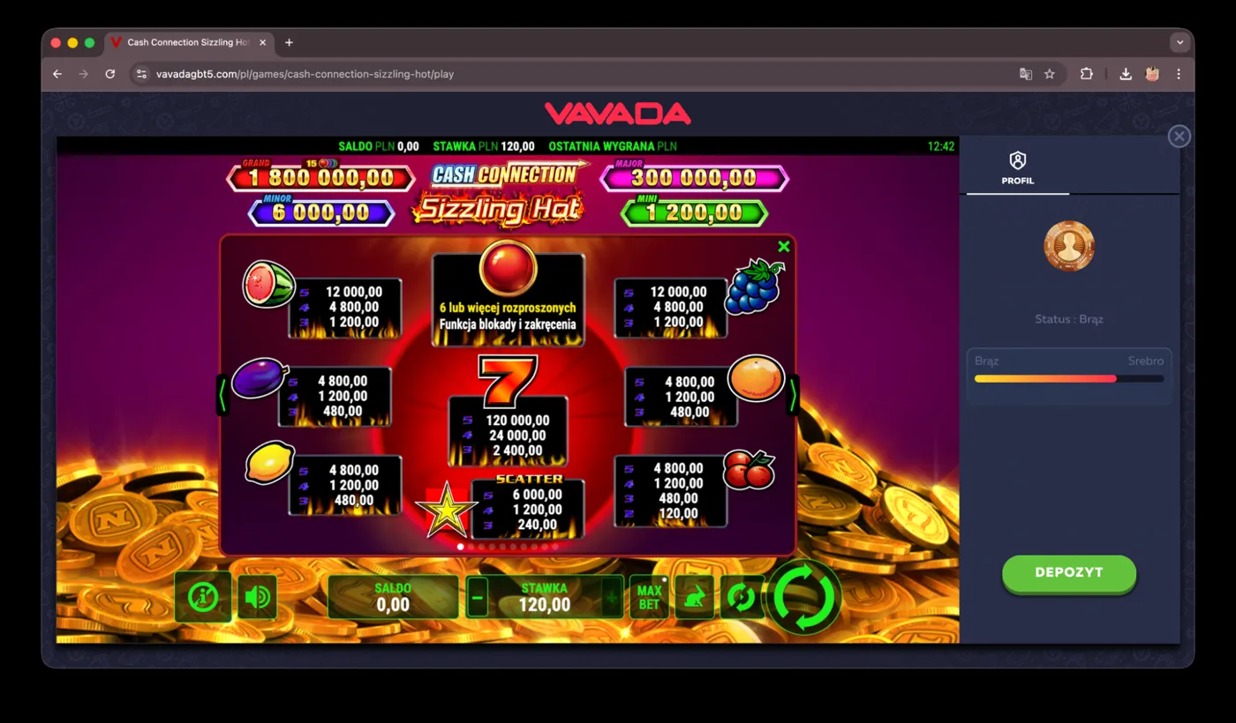Viewport: 1236px width, 723px height.
Task: Open a new browser tab
Action: (289, 42)
